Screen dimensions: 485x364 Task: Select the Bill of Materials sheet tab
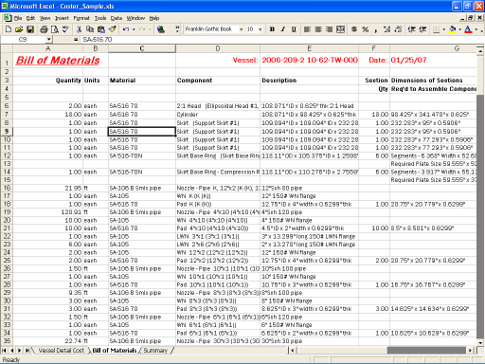pos(115,351)
